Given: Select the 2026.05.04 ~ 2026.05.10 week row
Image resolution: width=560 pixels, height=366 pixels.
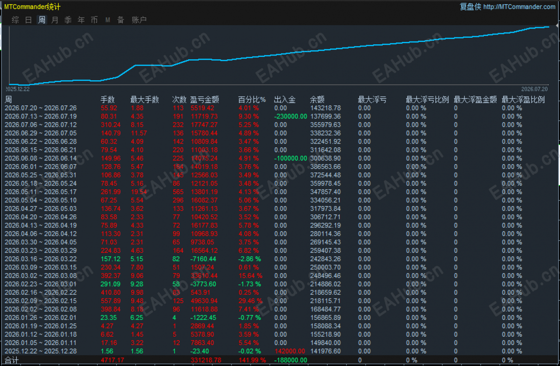Looking at the screenshot, I should tap(280, 200).
